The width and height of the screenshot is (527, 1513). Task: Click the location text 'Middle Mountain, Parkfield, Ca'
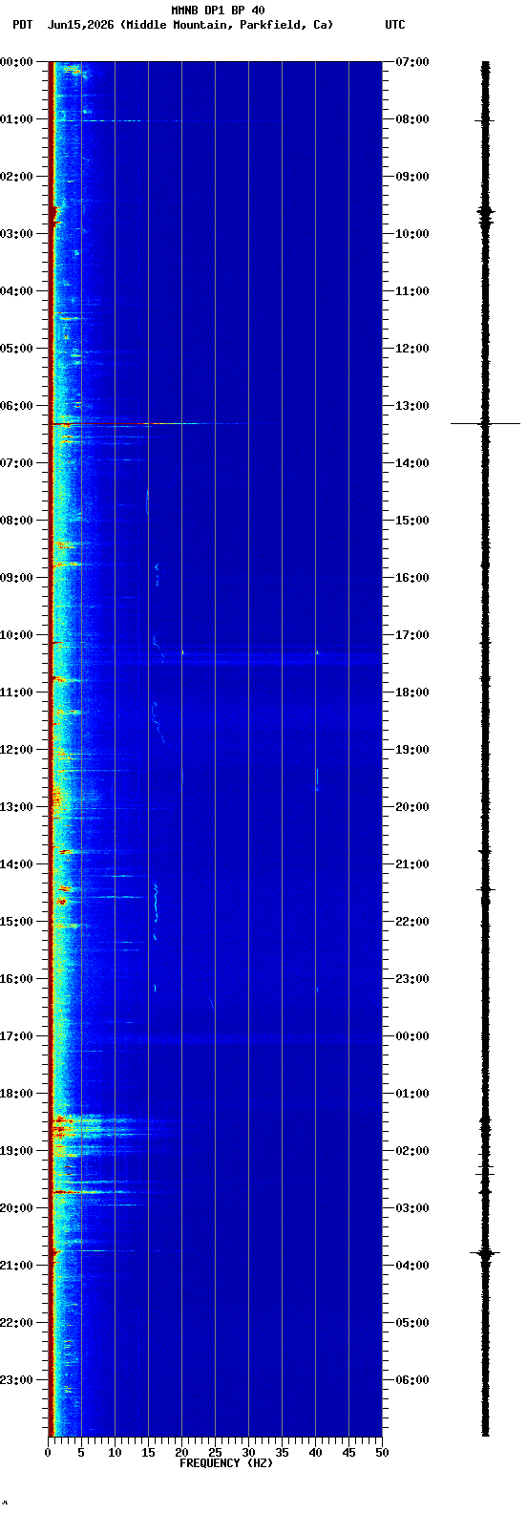[x=227, y=25]
